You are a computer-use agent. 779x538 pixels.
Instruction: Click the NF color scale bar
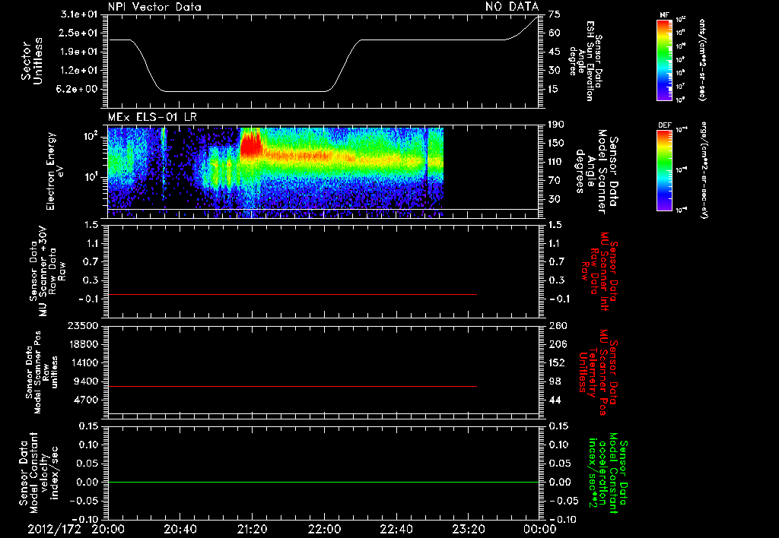pos(664,60)
